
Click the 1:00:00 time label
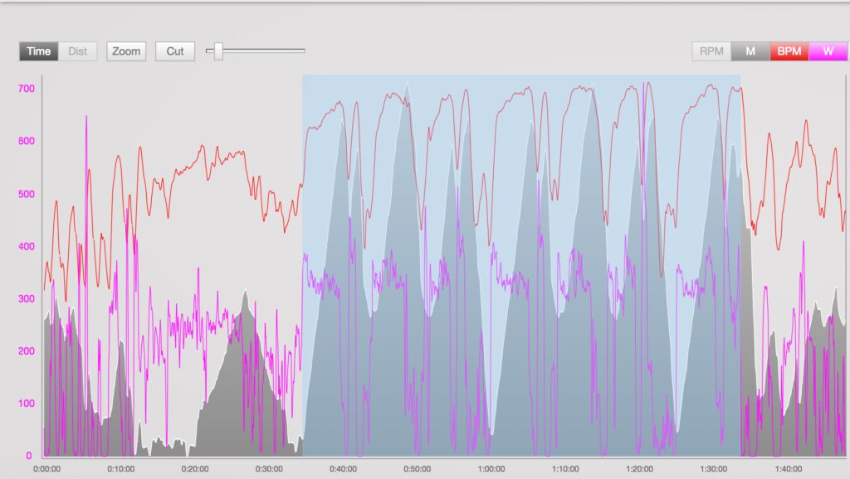coord(491,469)
